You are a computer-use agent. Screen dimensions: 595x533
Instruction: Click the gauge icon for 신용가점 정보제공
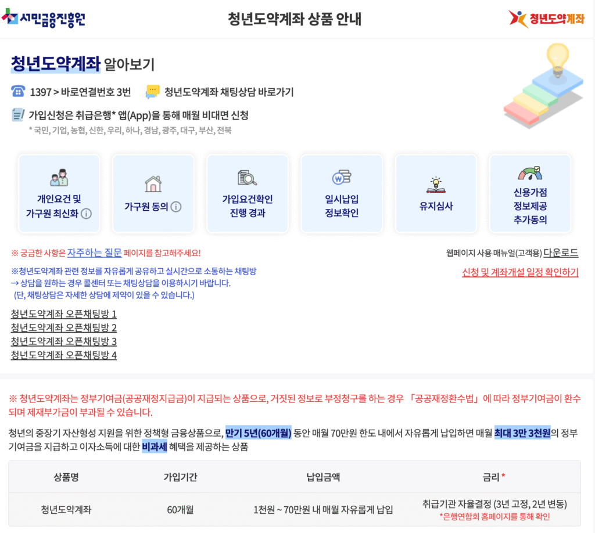point(529,173)
